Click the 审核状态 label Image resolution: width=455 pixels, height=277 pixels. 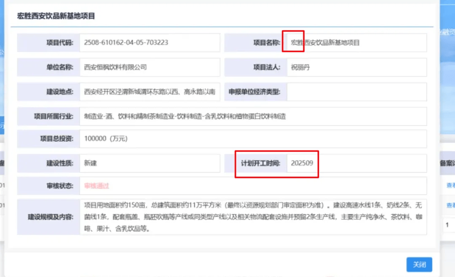point(60,186)
